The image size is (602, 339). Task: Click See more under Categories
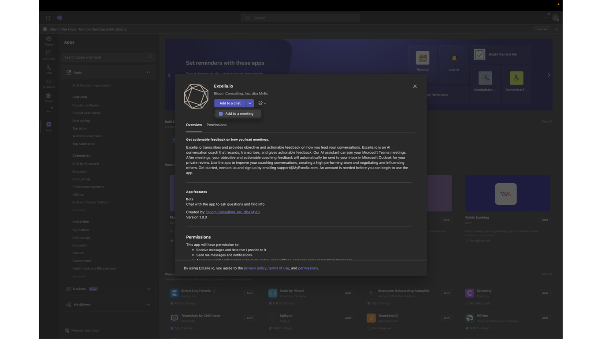click(x=78, y=210)
